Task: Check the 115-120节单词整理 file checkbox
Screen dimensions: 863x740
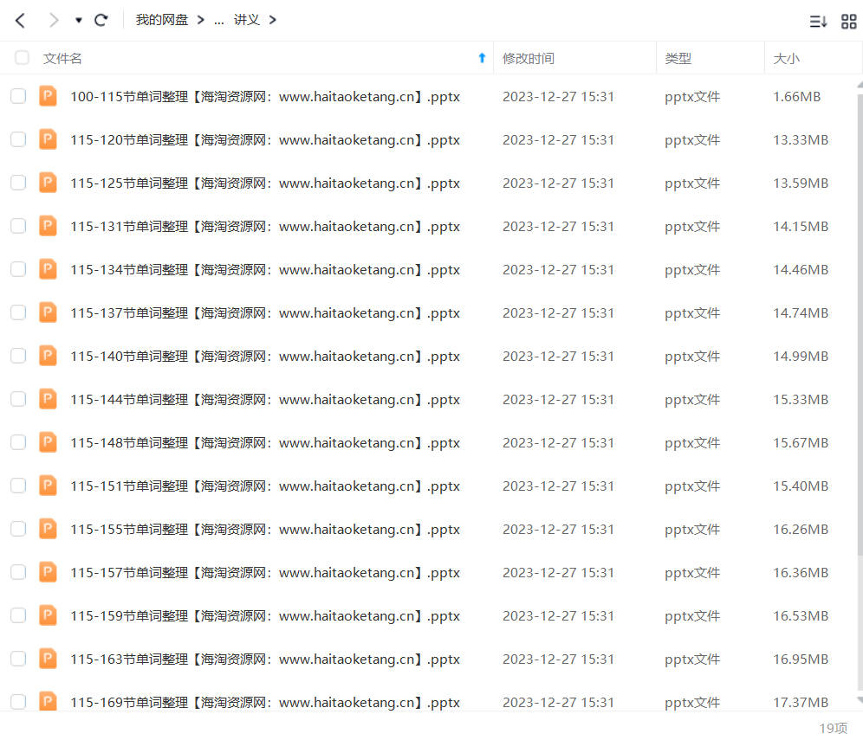Action: 18,139
